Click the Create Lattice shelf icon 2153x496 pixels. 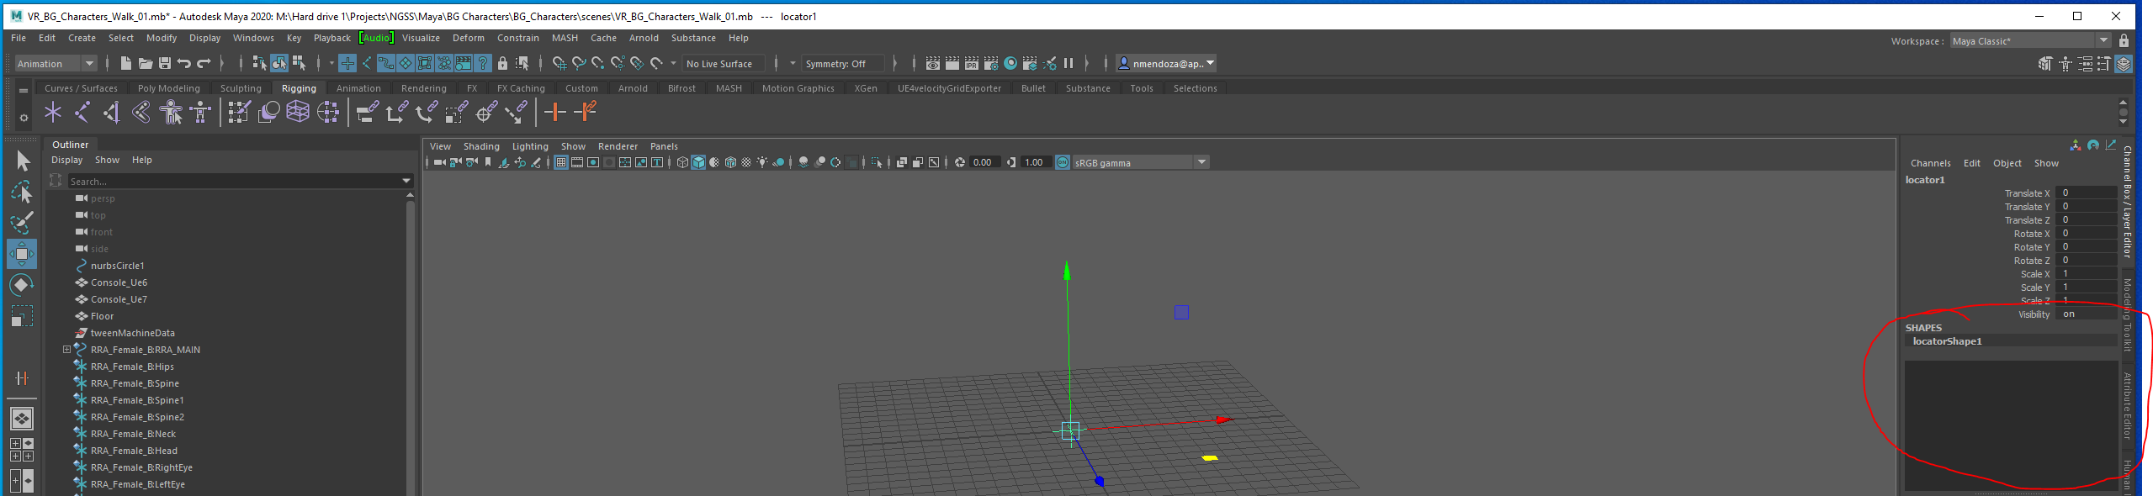click(298, 112)
